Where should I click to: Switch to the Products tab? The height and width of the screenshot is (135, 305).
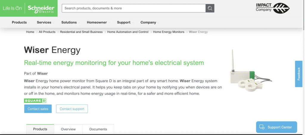click(x=40, y=129)
